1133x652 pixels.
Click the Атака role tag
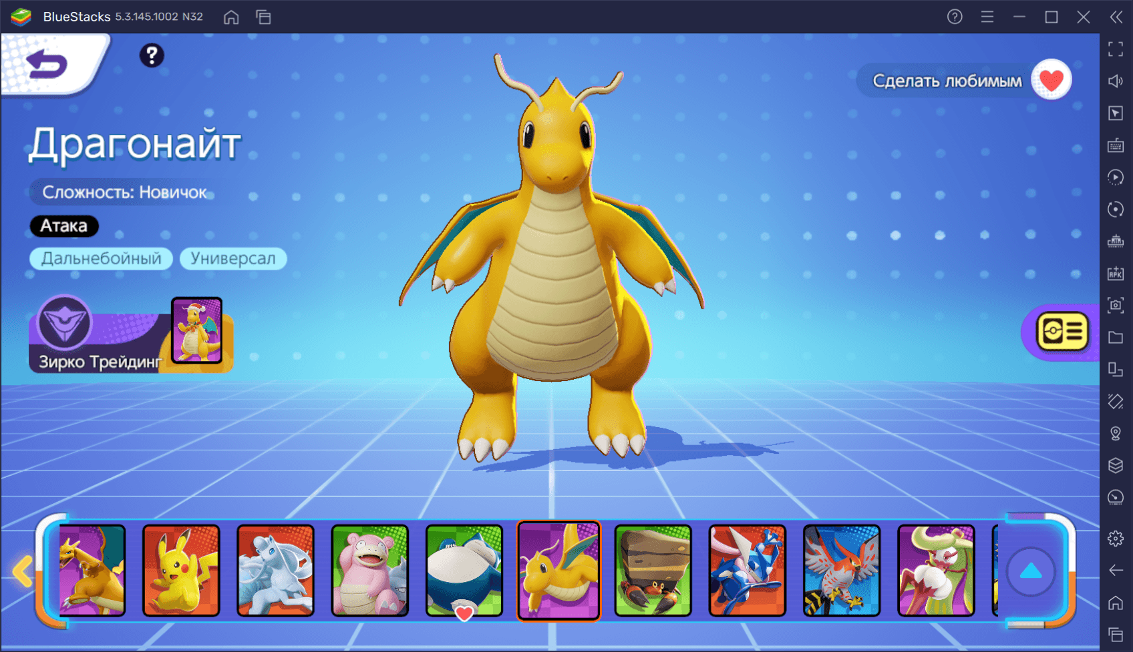pyautogui.click(x=64, y=226)
